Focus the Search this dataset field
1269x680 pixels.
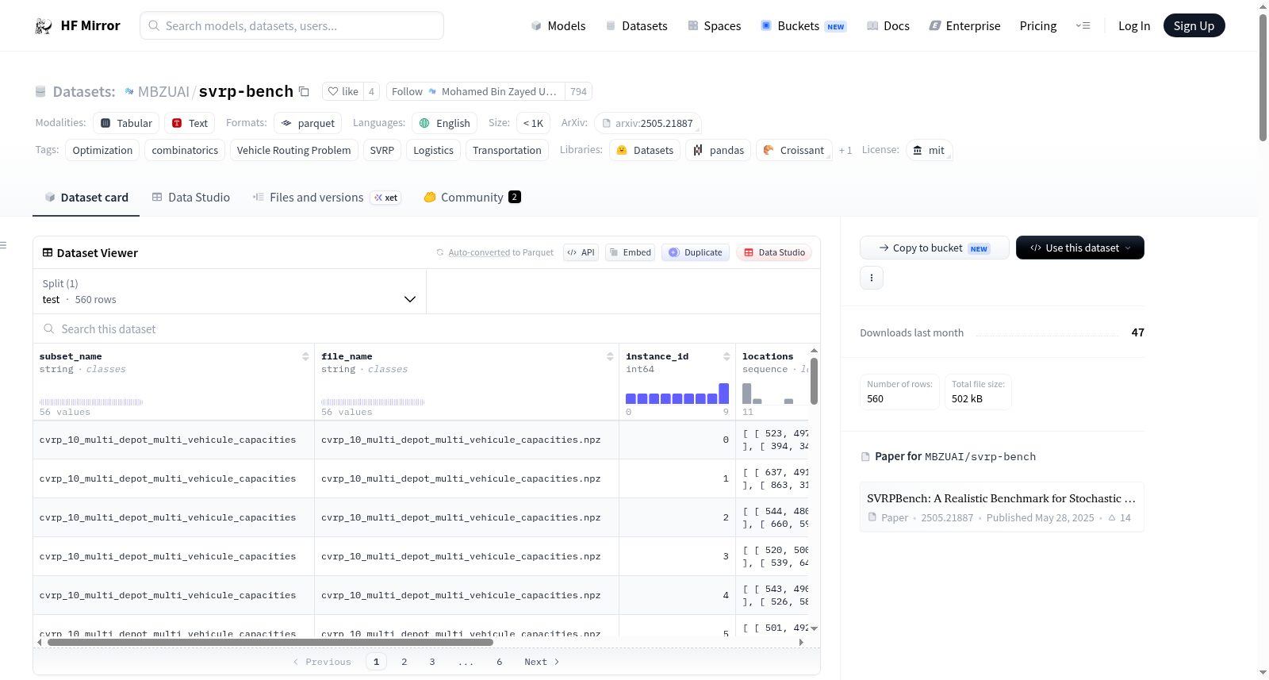[427, 328]
